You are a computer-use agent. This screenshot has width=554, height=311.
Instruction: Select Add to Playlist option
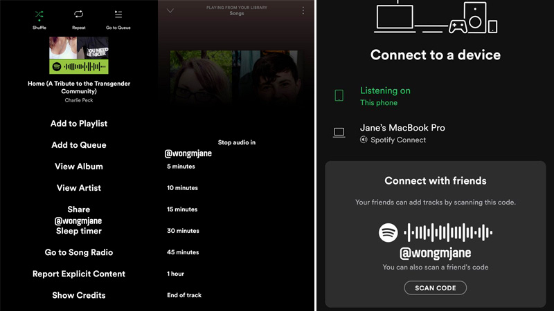(x=79, y=124)
